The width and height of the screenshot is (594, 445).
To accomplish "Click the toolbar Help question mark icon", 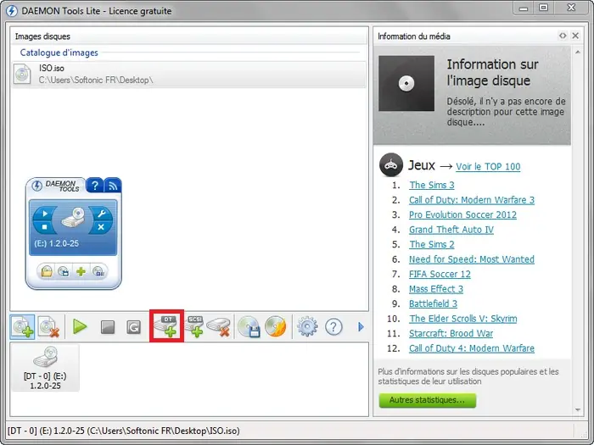I will (x=333, y=326).
